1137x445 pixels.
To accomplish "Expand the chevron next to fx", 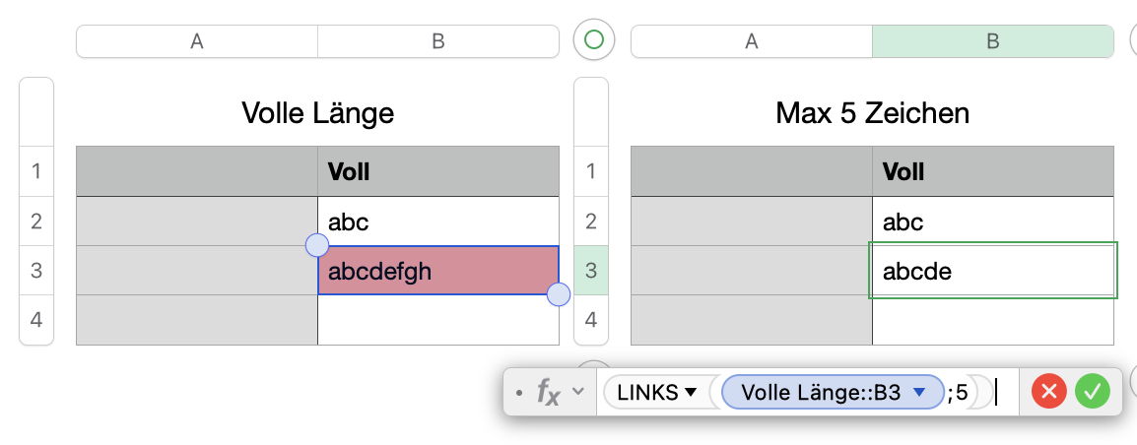I will click(x=578, y=392).
